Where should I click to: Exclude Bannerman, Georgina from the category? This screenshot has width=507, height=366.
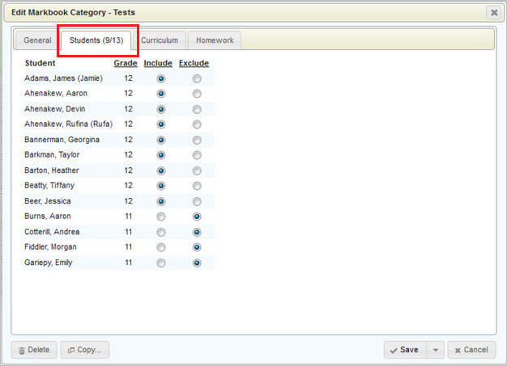point(197,140)
